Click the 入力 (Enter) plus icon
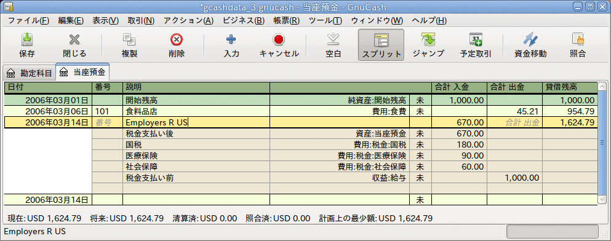 231,39
